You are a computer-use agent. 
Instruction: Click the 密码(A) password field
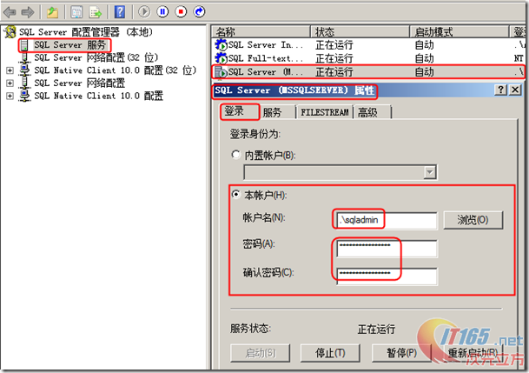[387, 249]
